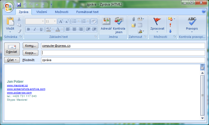This screenshot has width=209, height=125.
Task: Apply the font color A button
Action: pyautogui.click(x=58, y=29)
